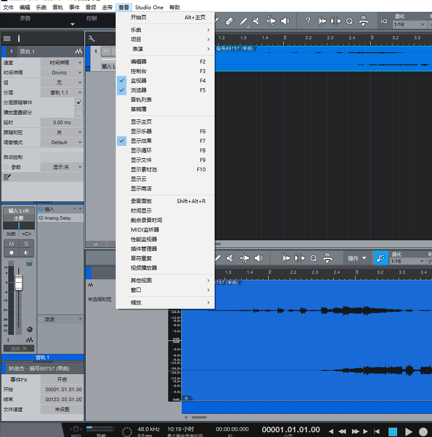
Task: Open the 文件 menu
Action: 8,7
